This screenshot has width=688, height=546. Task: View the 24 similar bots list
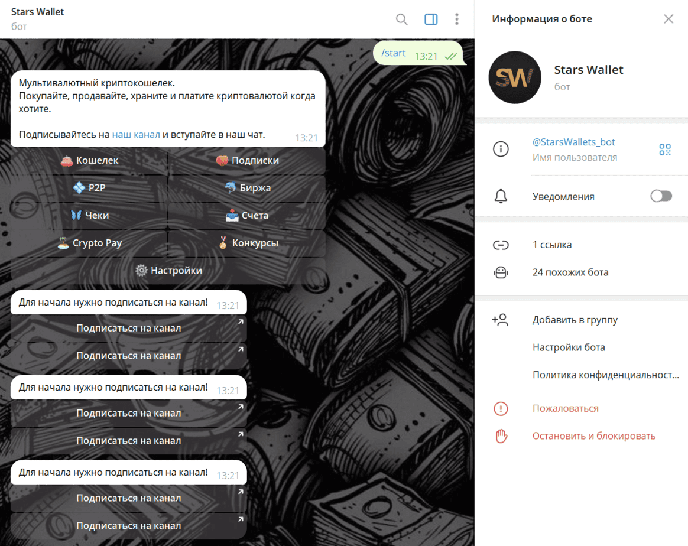coord(570,272)
